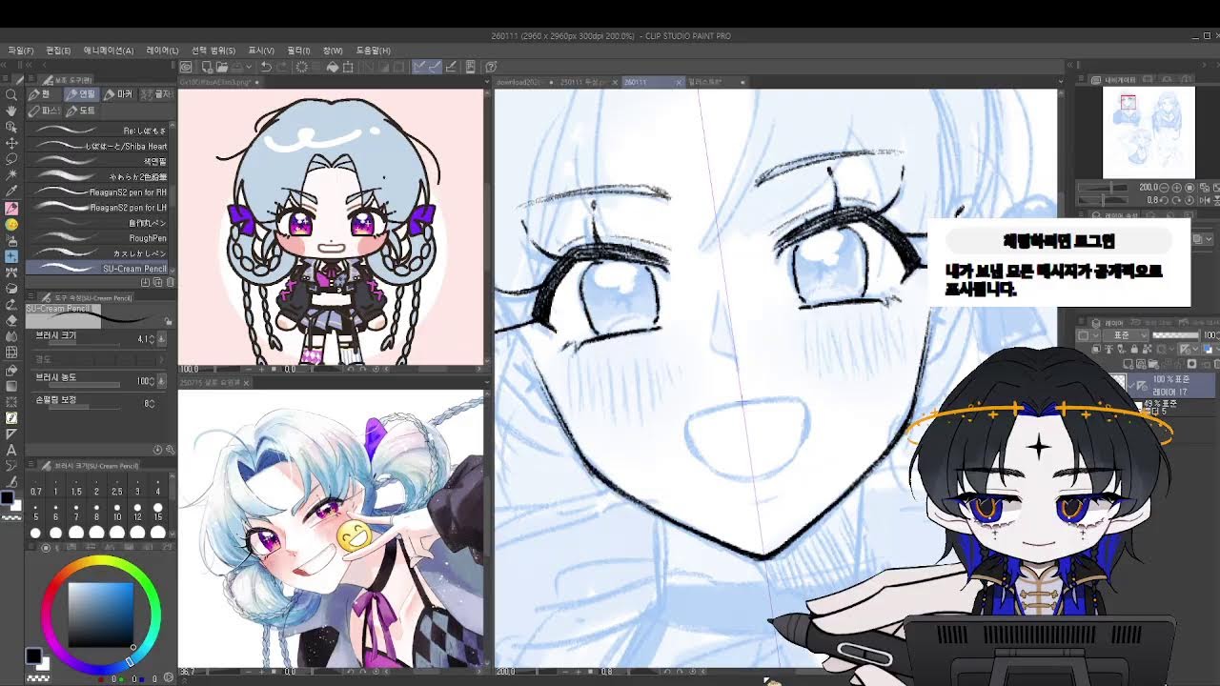Select the Text tool
Image resolution: width=1220 pixels, height=686 pixels.
11,450
